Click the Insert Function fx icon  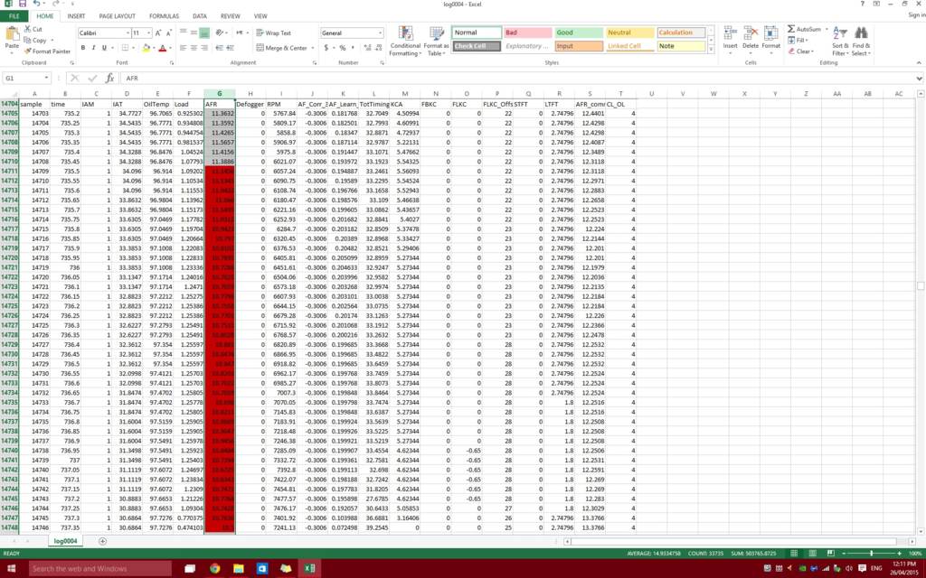coord(109,79)
